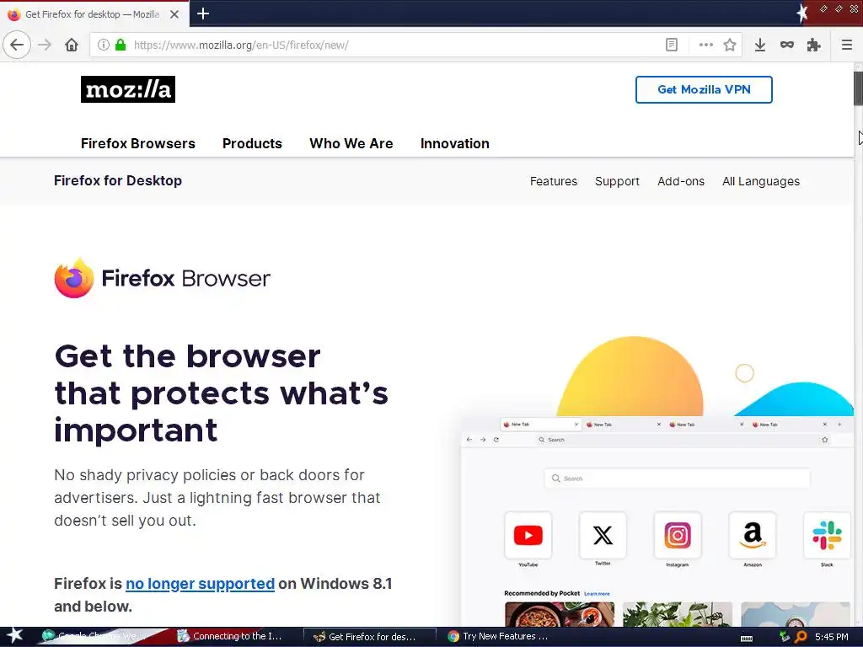Go to the Features page
Screen dimensions: 863x647
[553, 181]
